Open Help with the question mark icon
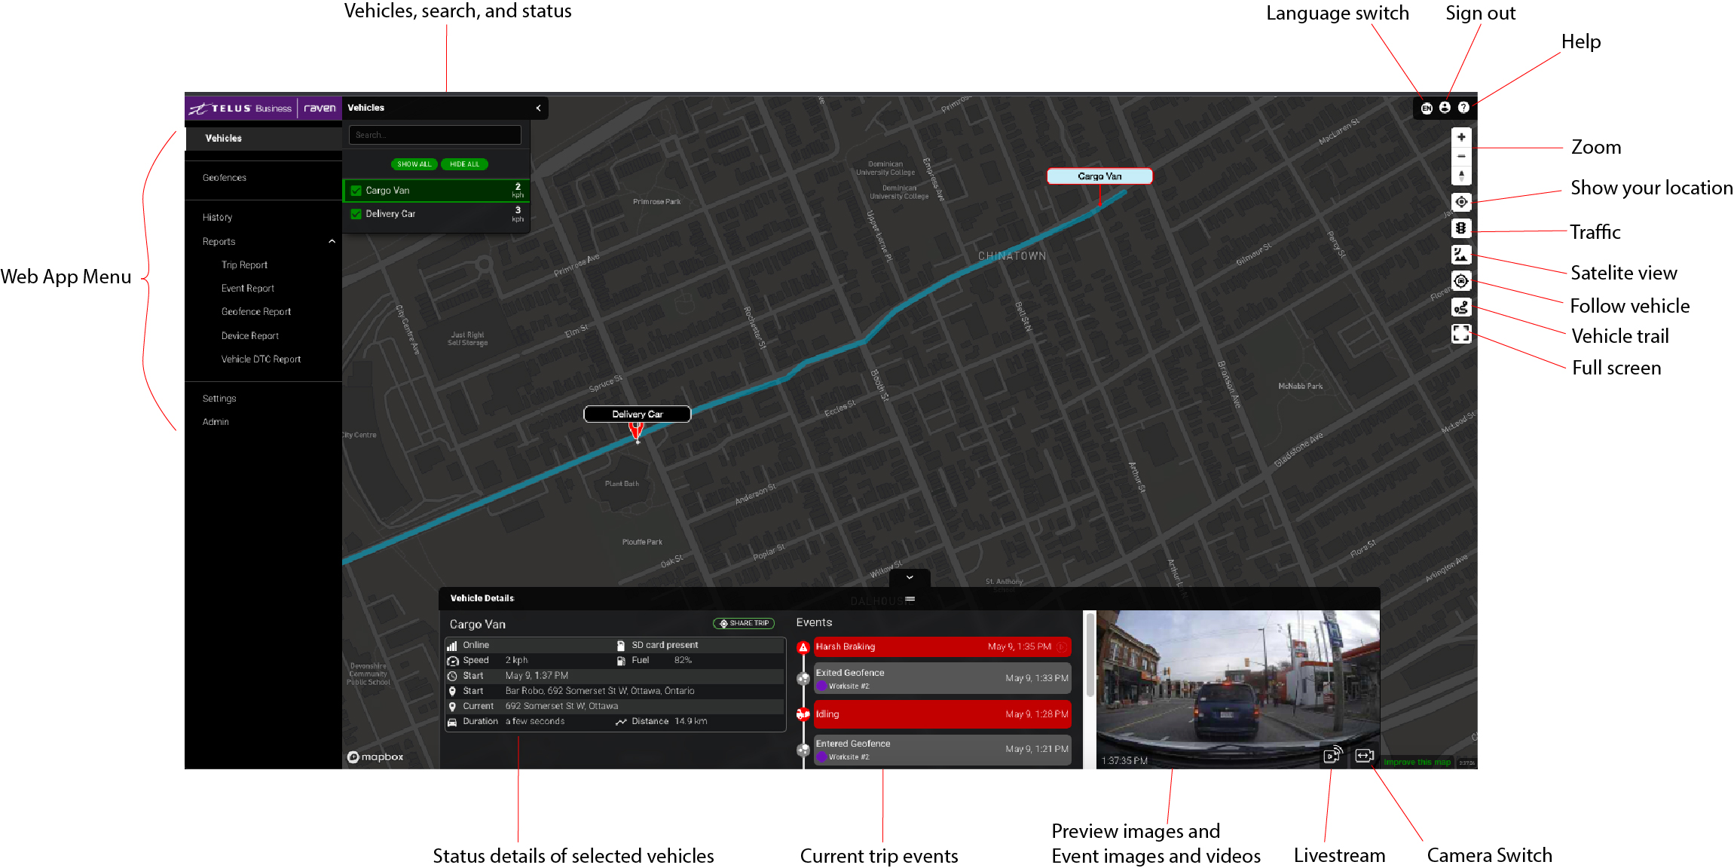This screenshot has height=868, width=1734. [1463, 108]
